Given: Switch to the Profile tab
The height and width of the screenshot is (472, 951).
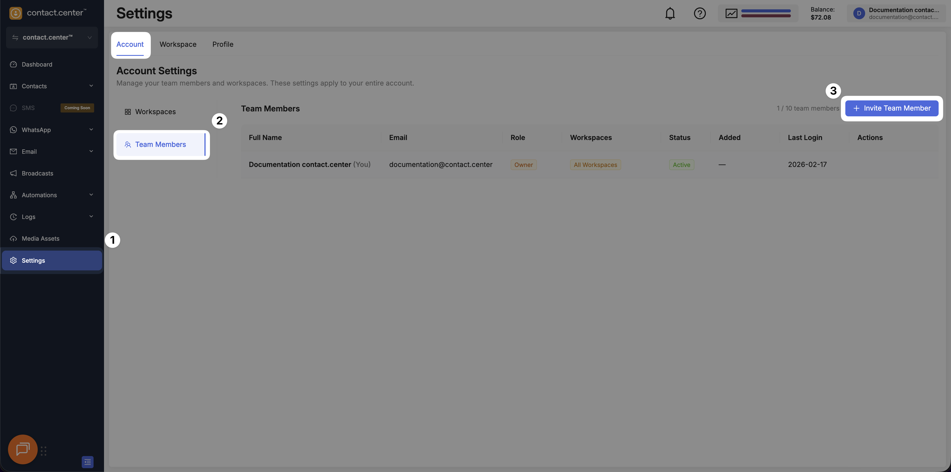Looking at the screenshot, I should [223, 44].
